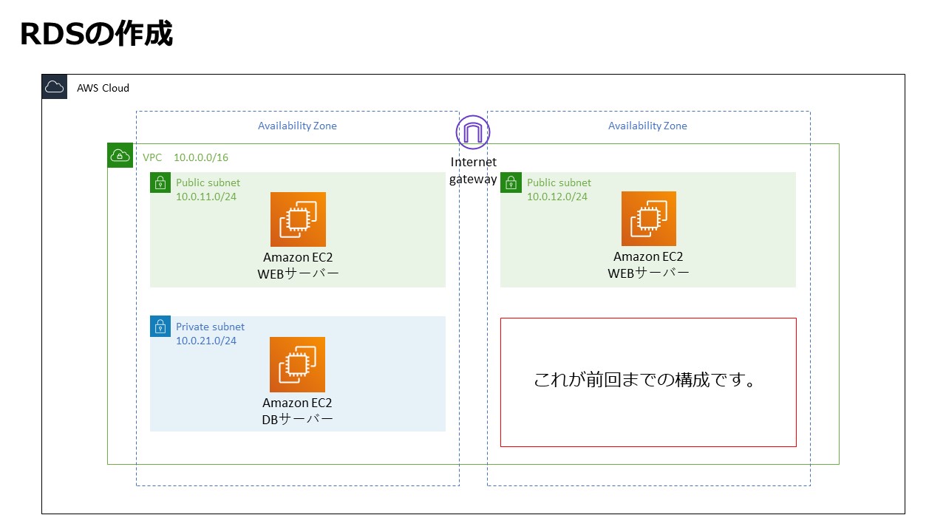Click lock icon of 10.0.12.0/24 public subnet

(511, 183)
